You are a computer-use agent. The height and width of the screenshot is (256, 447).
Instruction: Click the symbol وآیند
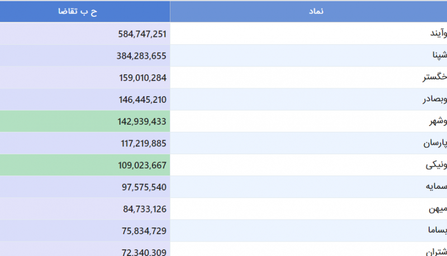(439, 34)
